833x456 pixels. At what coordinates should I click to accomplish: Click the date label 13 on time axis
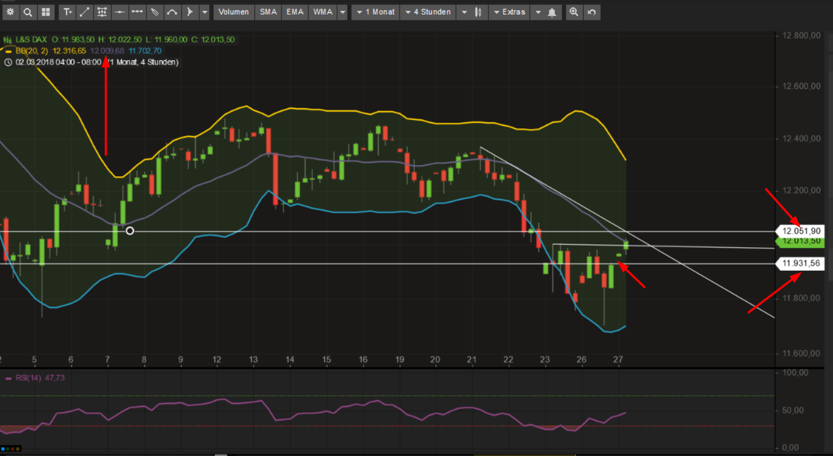tap(253, 360)
